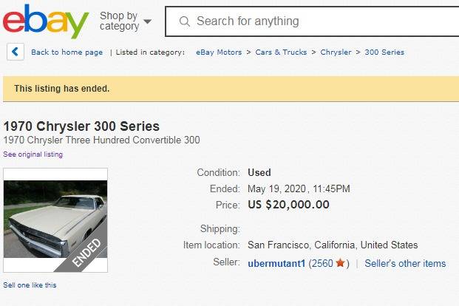The width and height of the screenshot is (459, 306).
Task: Click the search magnifier icon
Action: (184, 21)
